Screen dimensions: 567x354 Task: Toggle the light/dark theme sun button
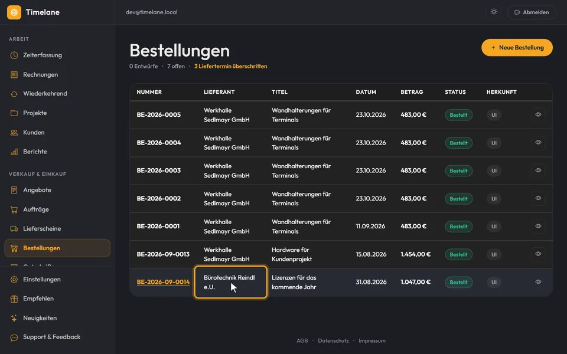tap(494, 12)
